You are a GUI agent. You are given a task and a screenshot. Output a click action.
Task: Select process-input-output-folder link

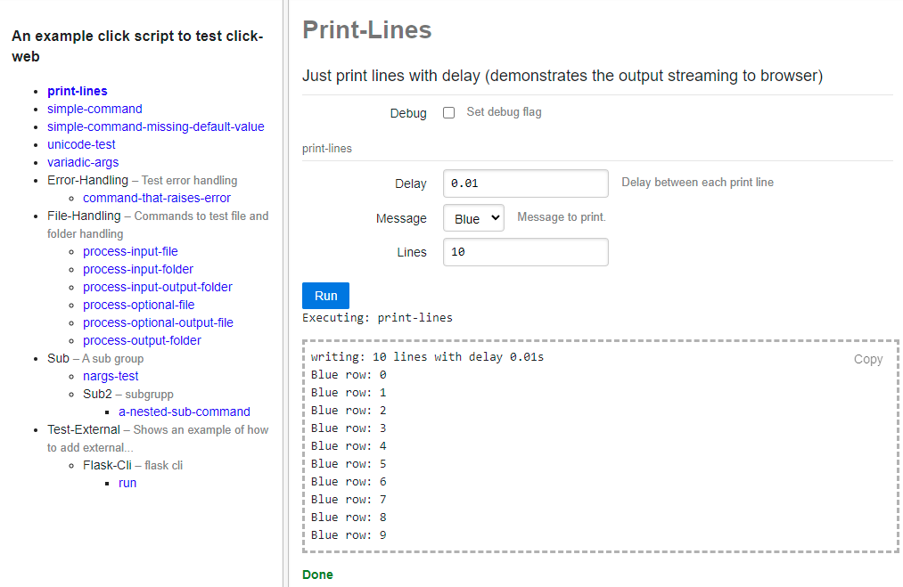tap(158, 287)
